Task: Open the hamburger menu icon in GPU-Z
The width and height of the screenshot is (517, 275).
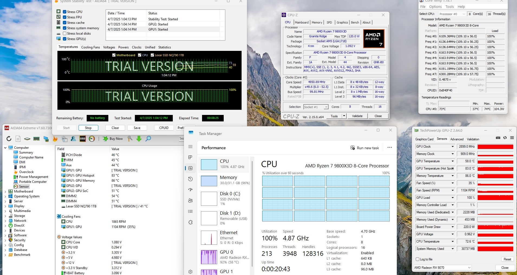Action: [x=512, y=138]
